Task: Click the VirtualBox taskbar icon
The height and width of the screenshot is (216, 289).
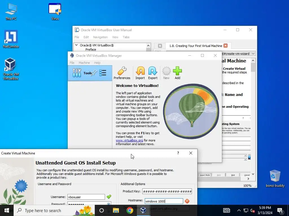Action: point(143,210)
